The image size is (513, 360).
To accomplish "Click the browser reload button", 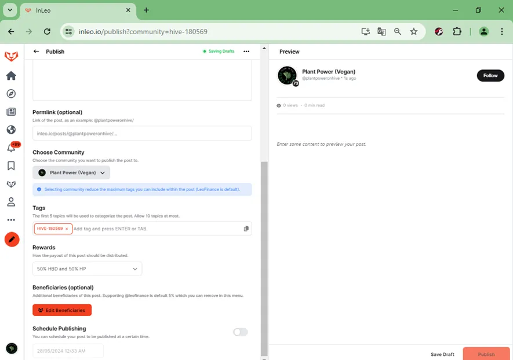I will (x=47, y=31).
